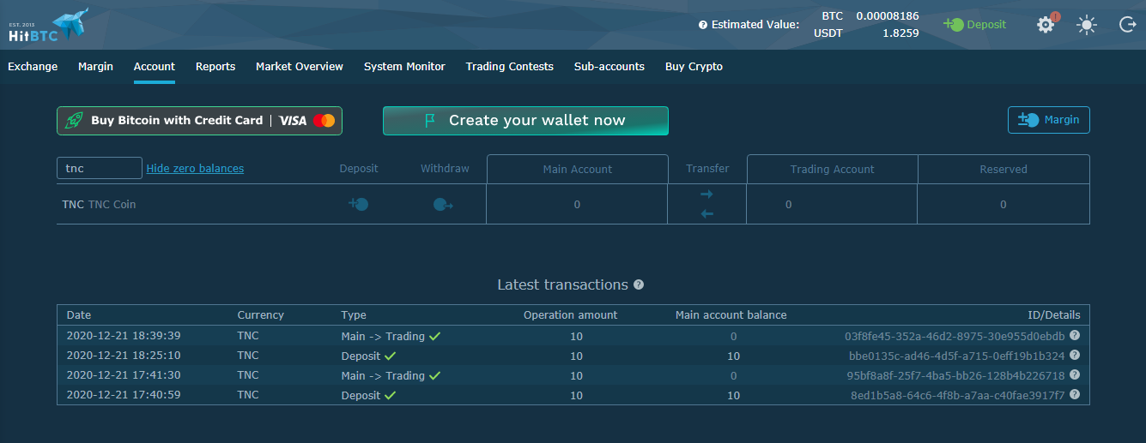Click Main -> Trading type at 18:39:39
This screenshot has height=443, width=1146.
(383, 336)
